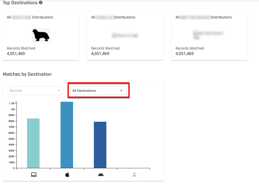Viewport: 259px width, 184px height.
Task: Click the 1M axis label
Action: (13, 109)
